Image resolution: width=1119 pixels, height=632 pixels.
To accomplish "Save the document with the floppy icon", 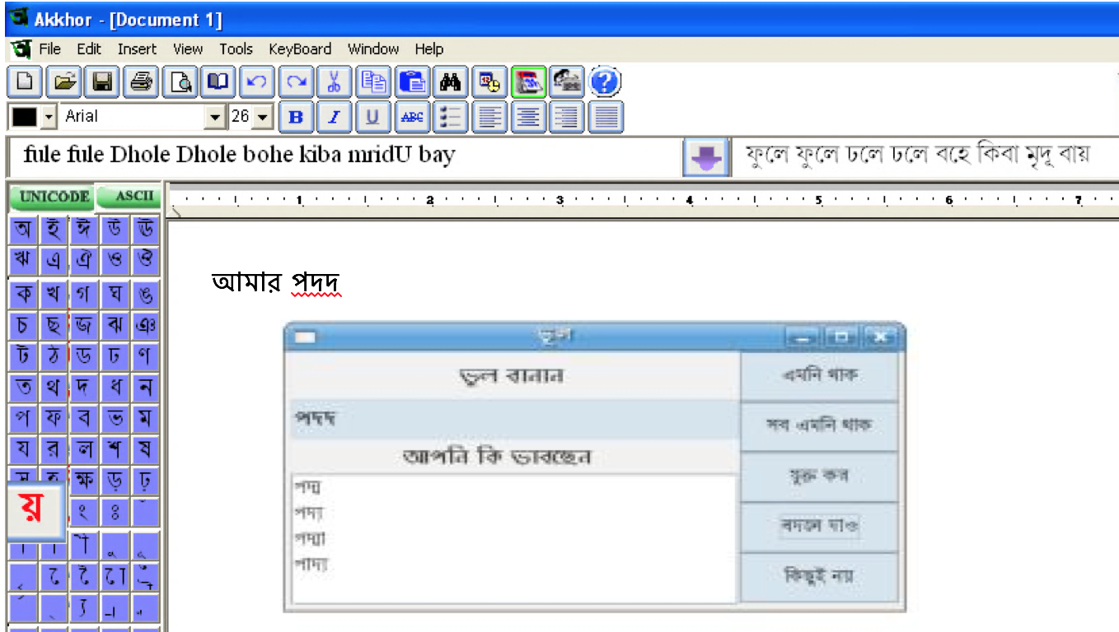I will tap(102, 82).
